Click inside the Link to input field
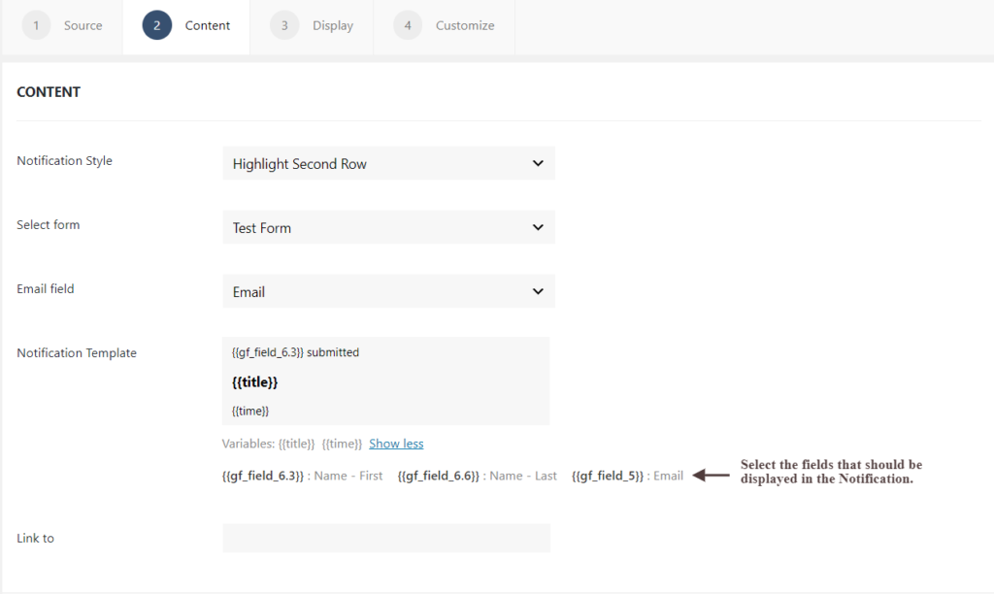The height and width of the screenshot is (594, 994). coord(386,538)
